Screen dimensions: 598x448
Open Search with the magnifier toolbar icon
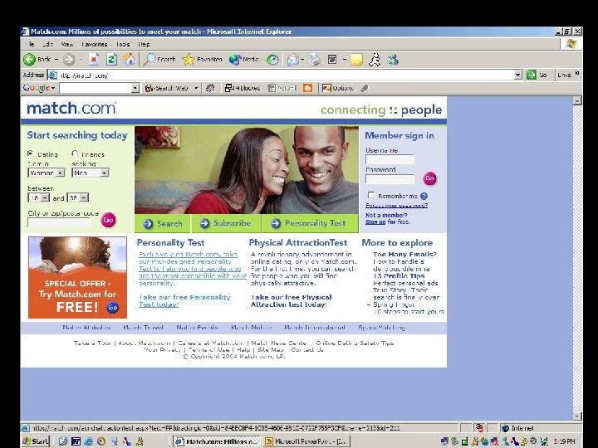click(x=149, y=60)
